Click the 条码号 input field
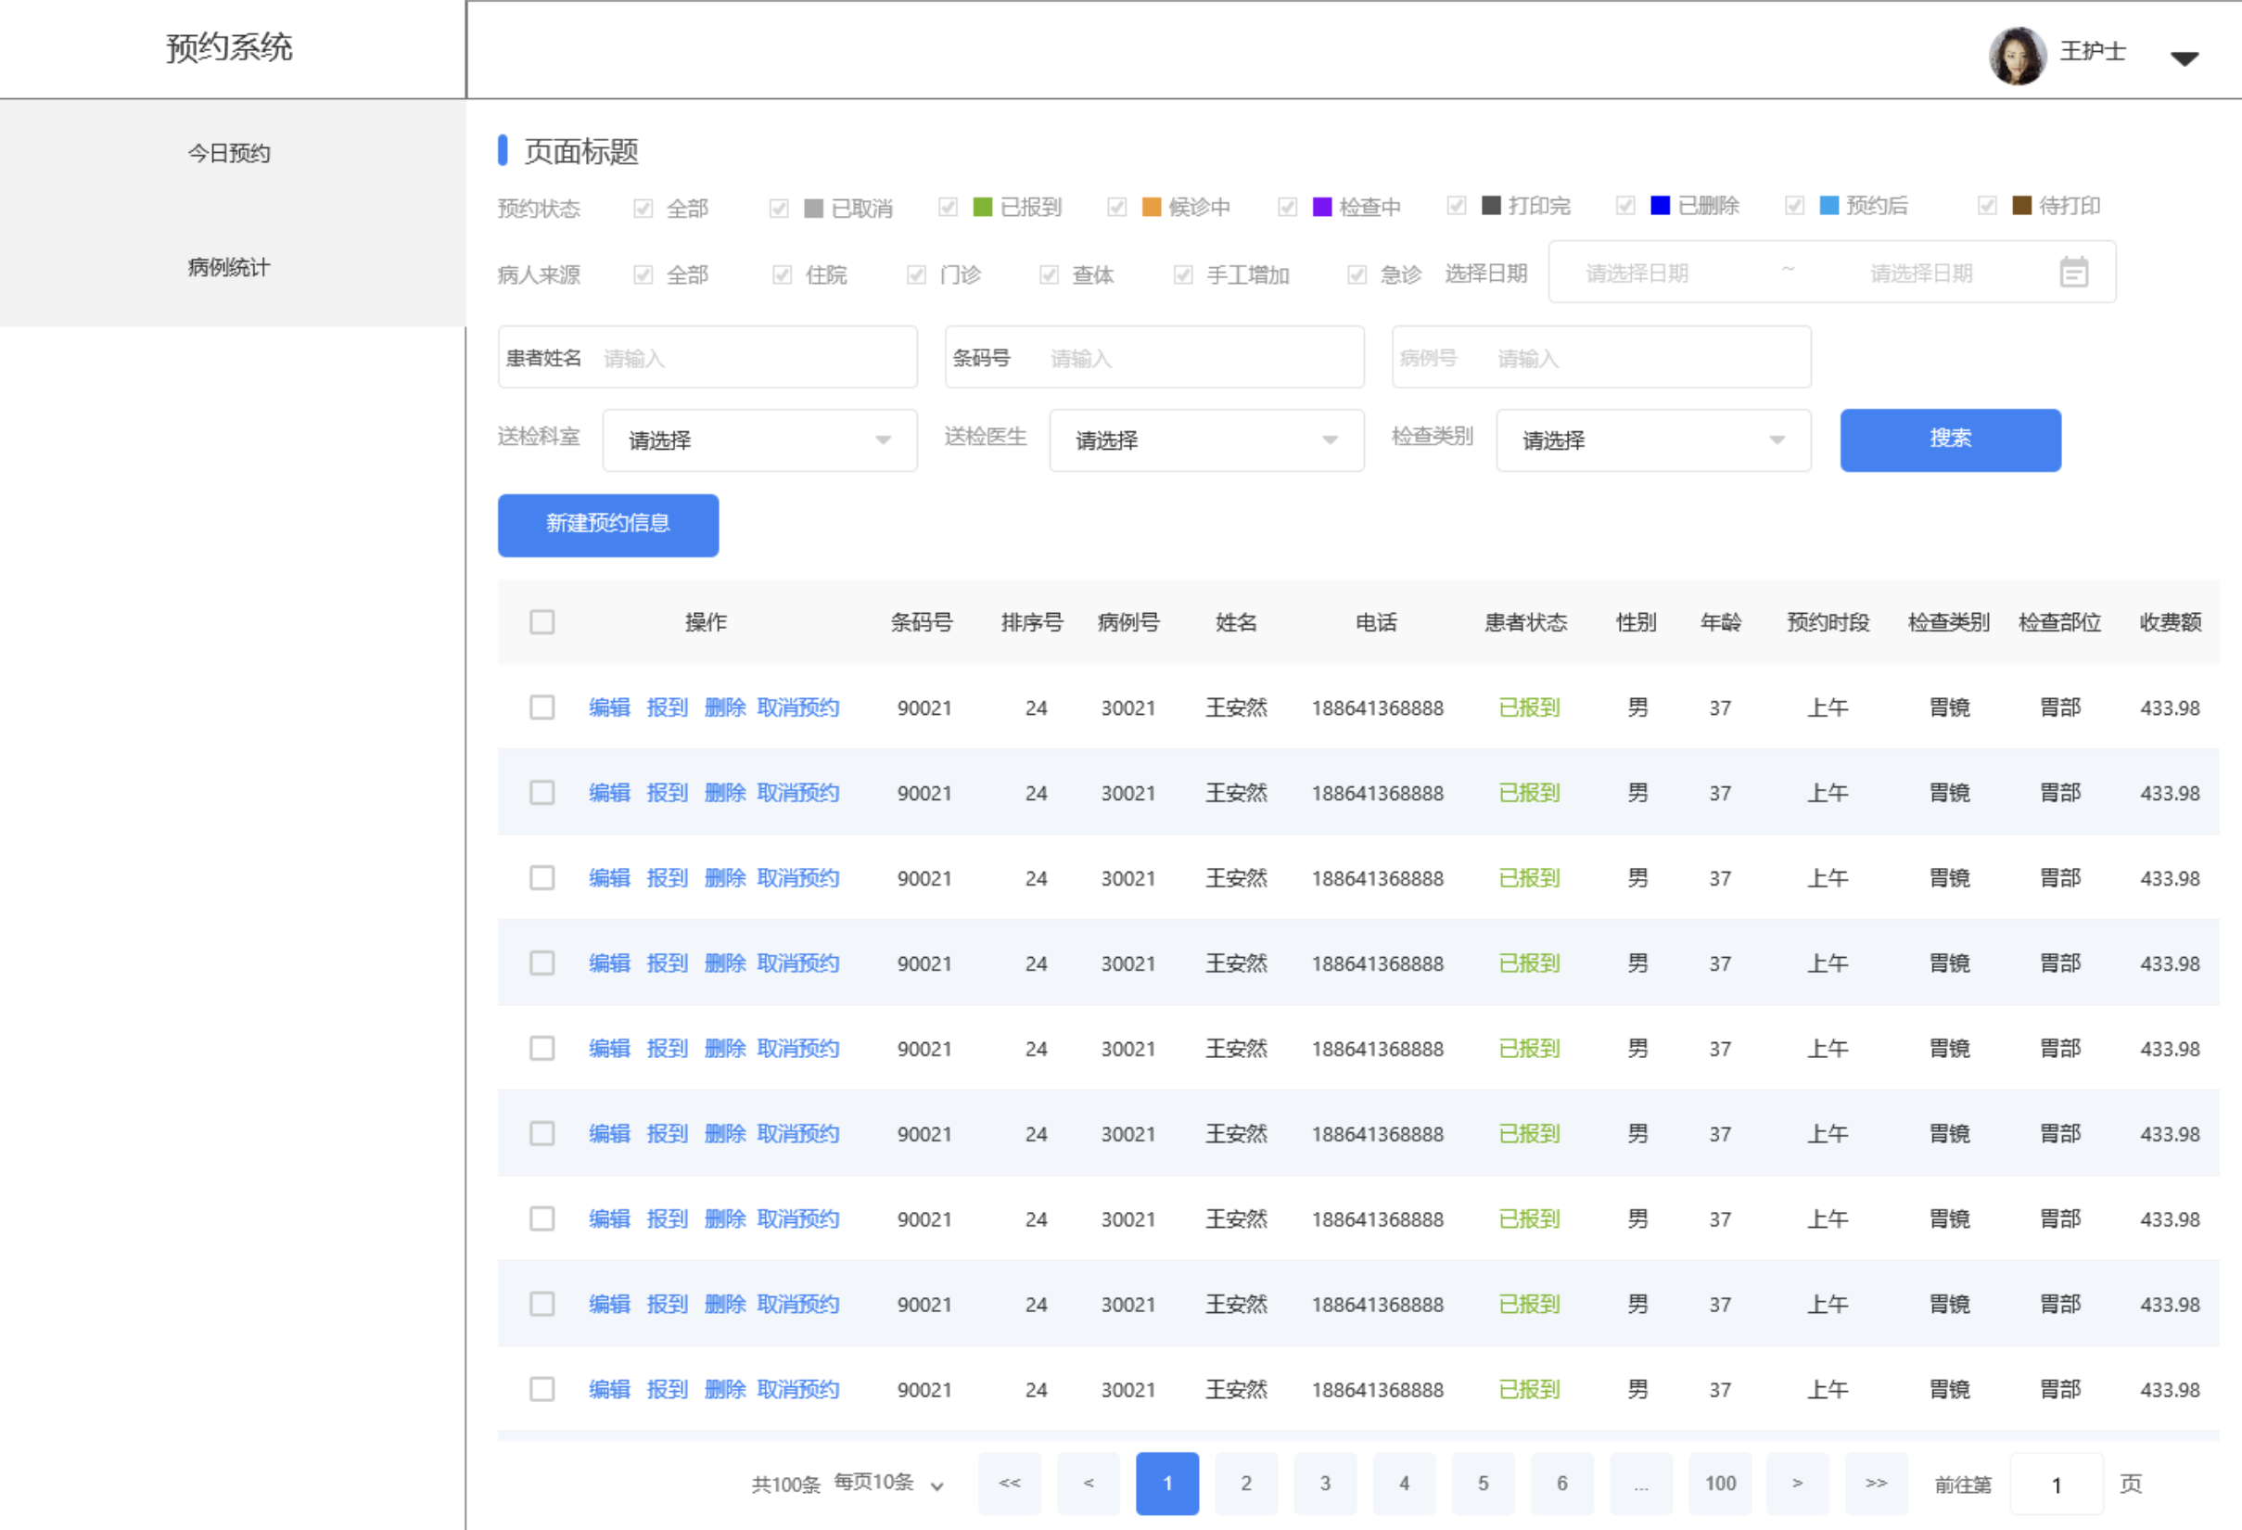Screen dimensions: 2242x1530 [x=1153, y=357]
